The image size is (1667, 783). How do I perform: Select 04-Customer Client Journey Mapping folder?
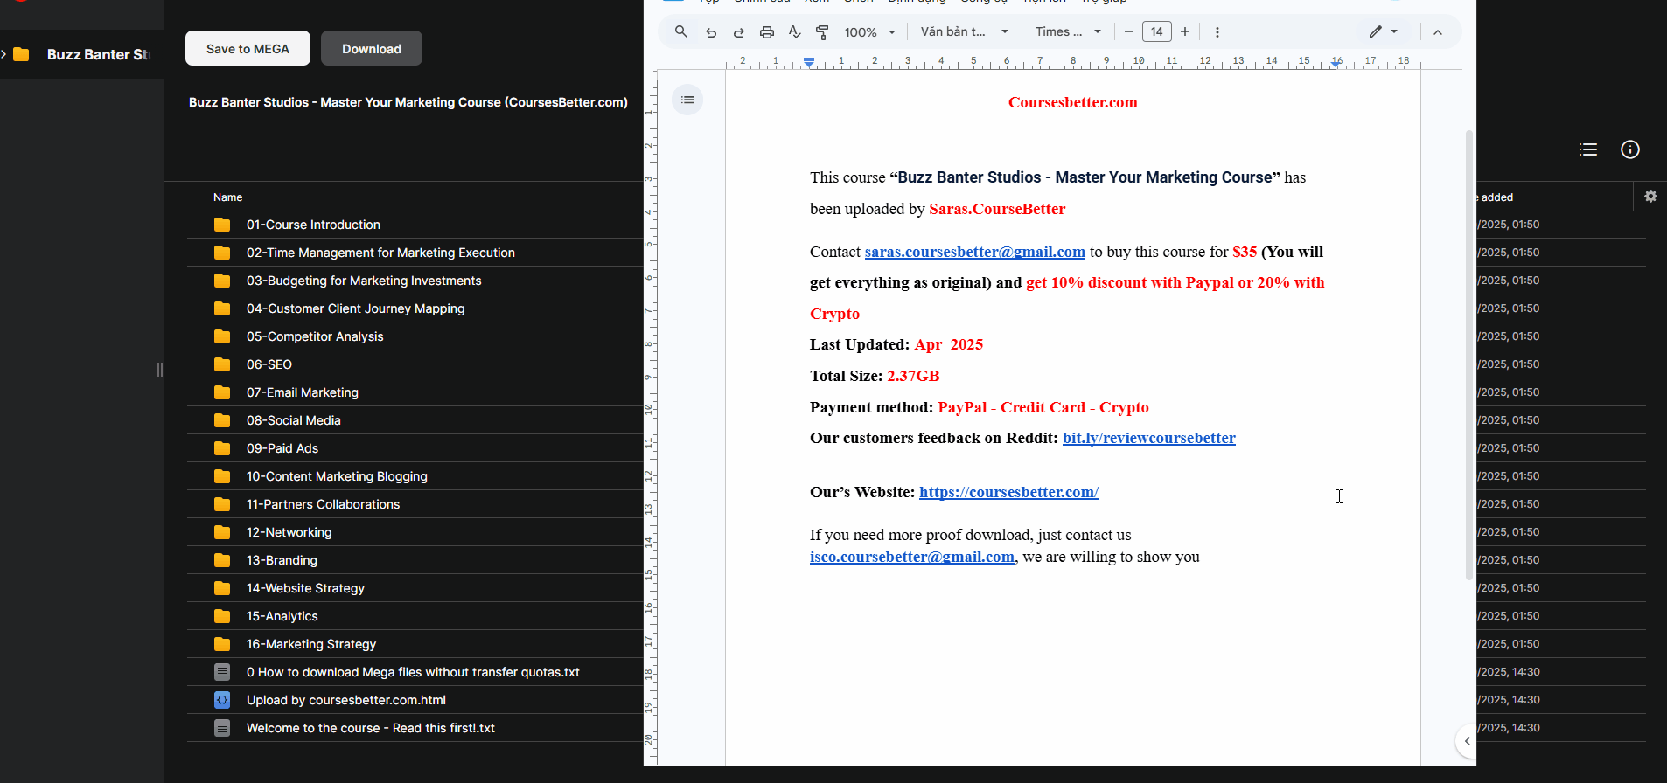point(415,308)
